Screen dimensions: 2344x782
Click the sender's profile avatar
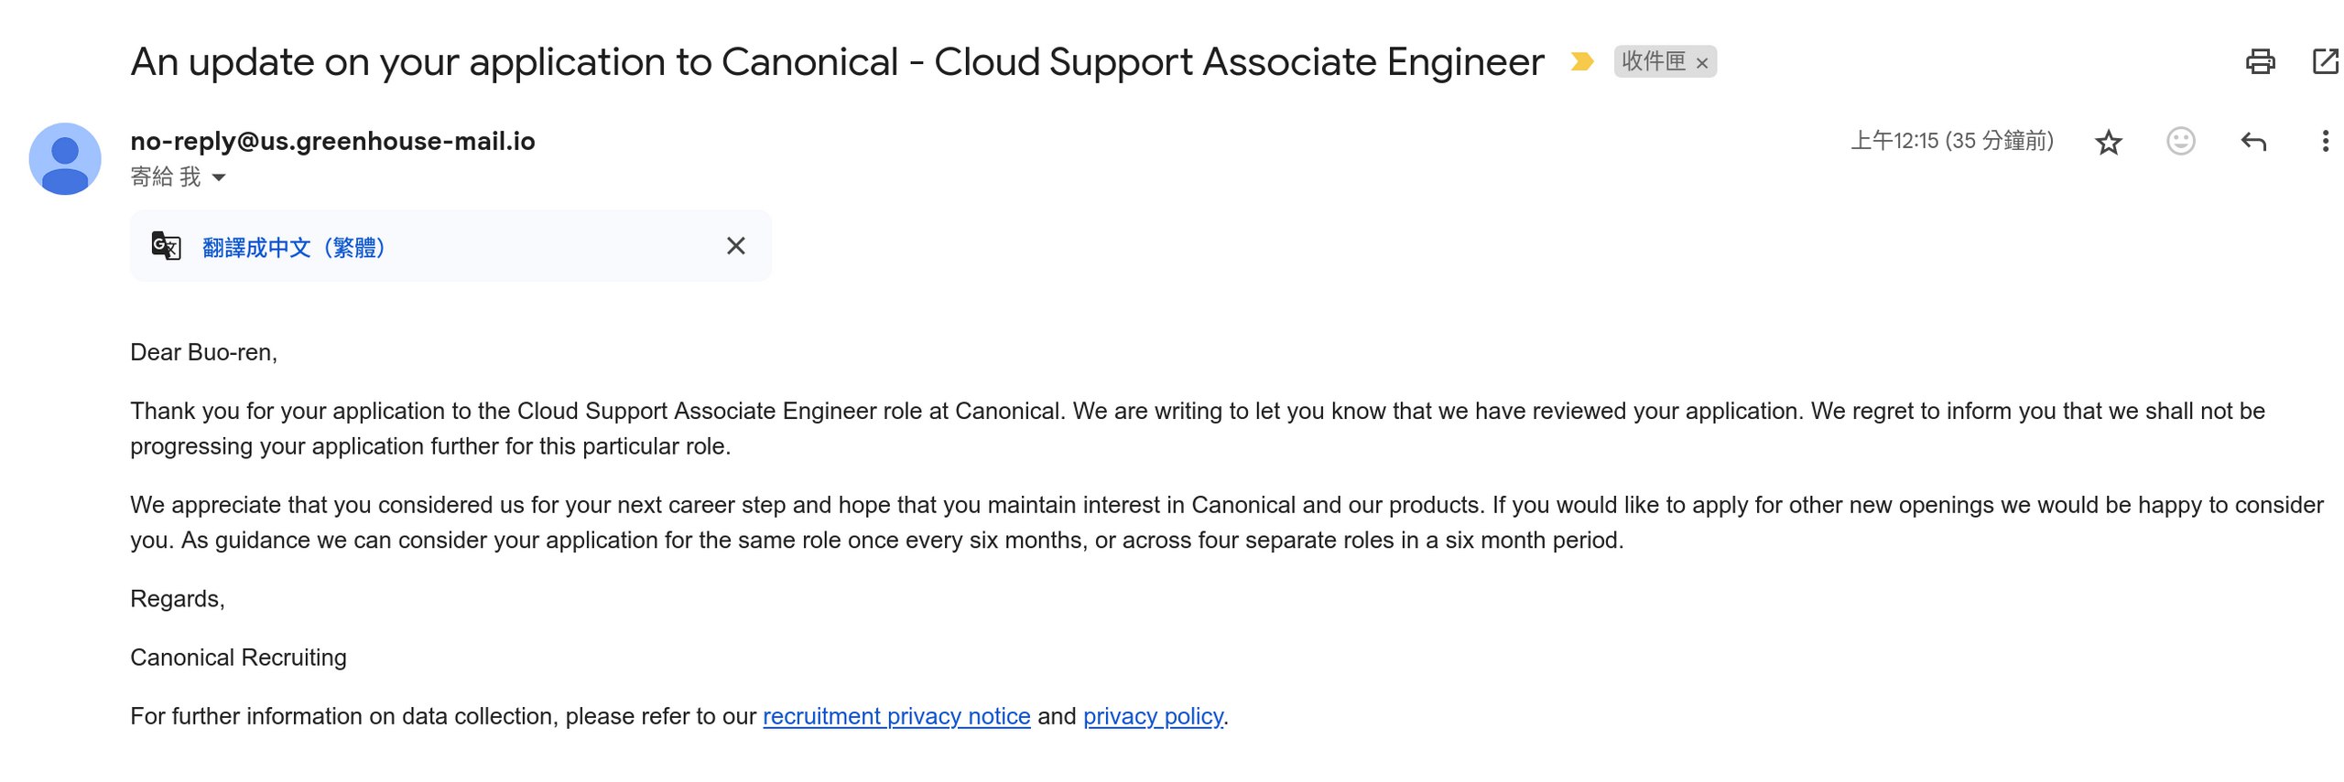tap(65, 158)
